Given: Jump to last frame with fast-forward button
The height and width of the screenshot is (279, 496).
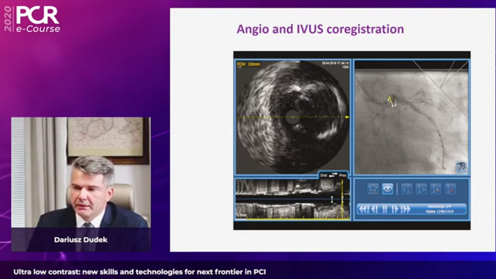Looking at the screenshot, I should [x=405, y=209].
